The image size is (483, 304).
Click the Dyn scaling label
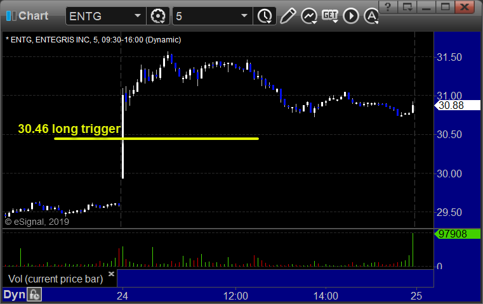click(14, 294)
